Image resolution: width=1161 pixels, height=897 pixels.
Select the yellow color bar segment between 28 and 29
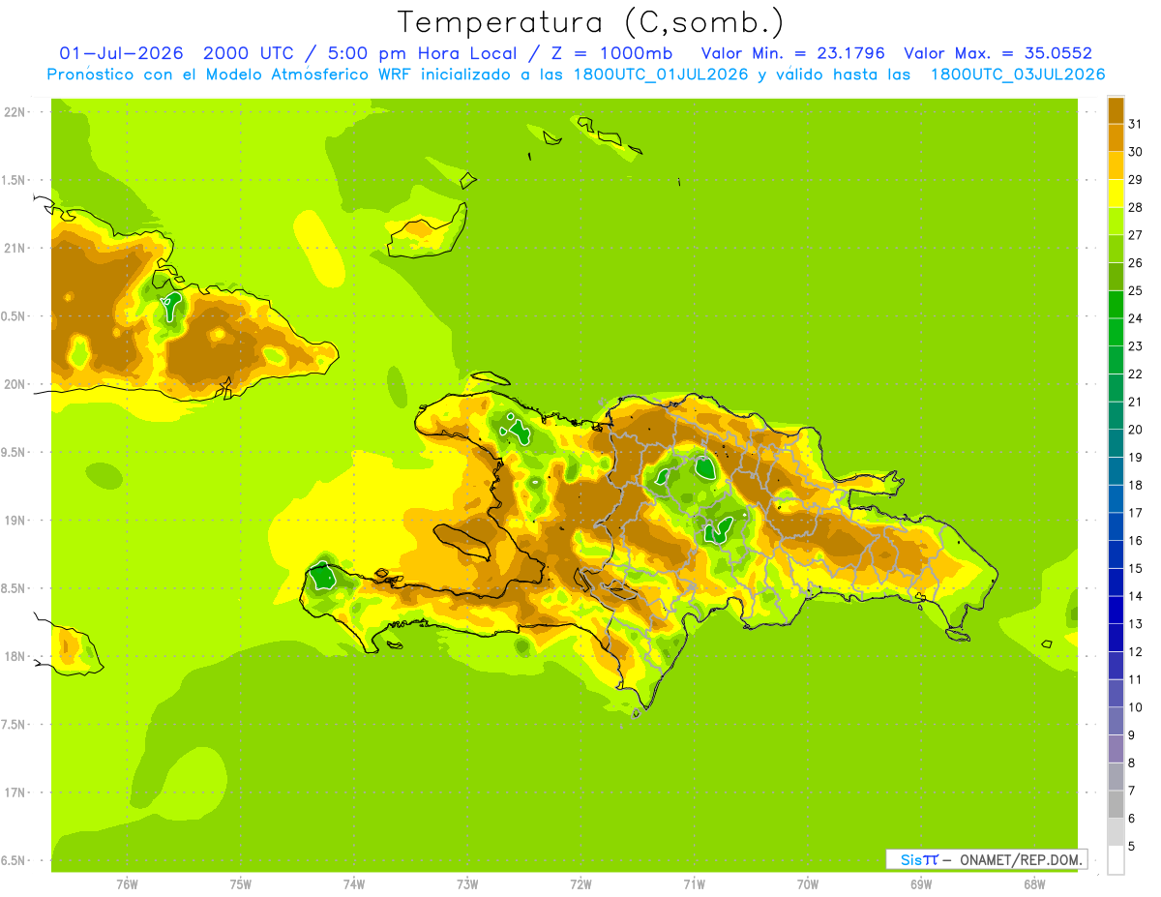coord(1116,194)
